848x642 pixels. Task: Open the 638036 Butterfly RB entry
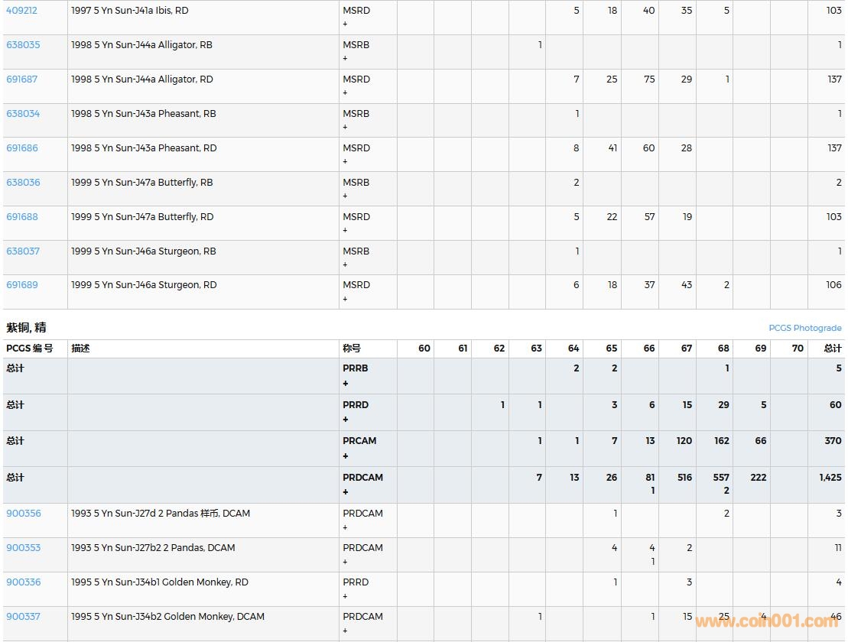tap(23, 183)
